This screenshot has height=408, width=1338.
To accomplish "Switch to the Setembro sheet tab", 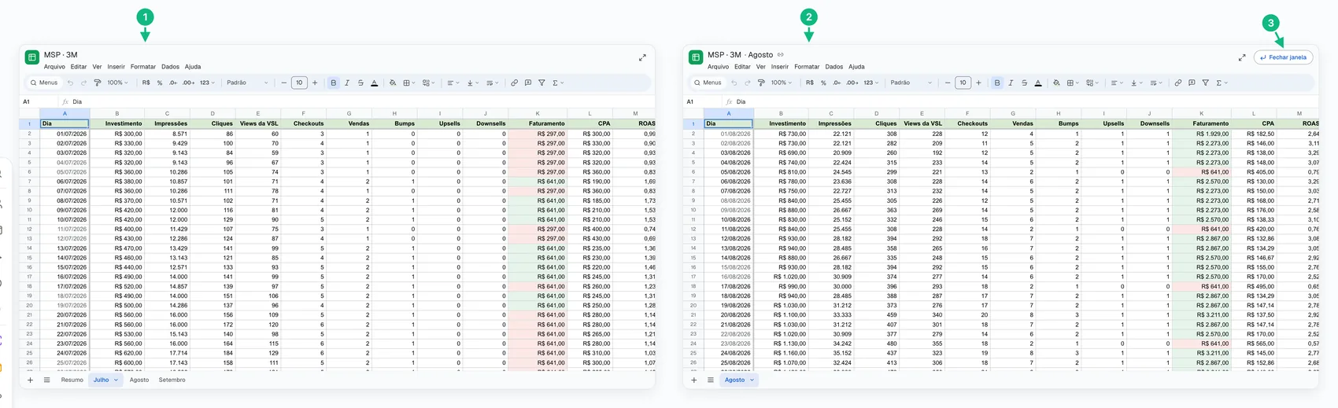I will pos(172,380).
